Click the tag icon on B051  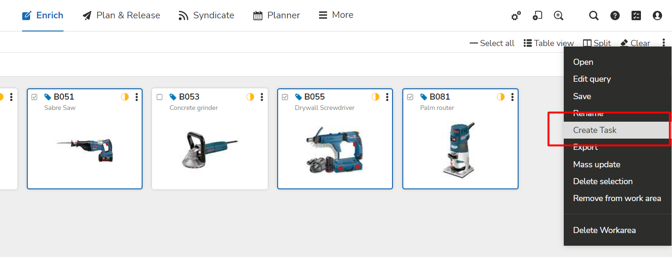(x=48, y=97)
